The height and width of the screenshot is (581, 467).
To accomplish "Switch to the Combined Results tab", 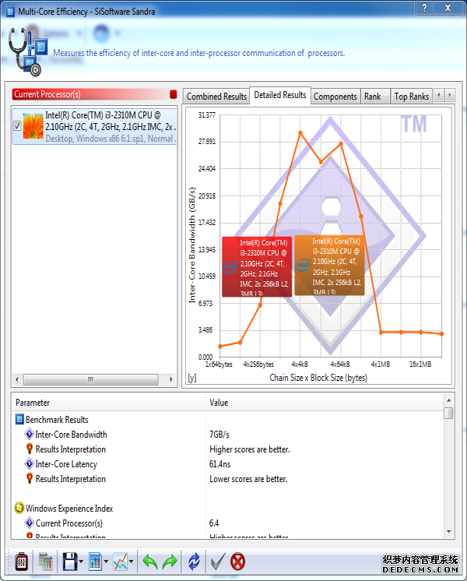I will click(x=216, y=97).
